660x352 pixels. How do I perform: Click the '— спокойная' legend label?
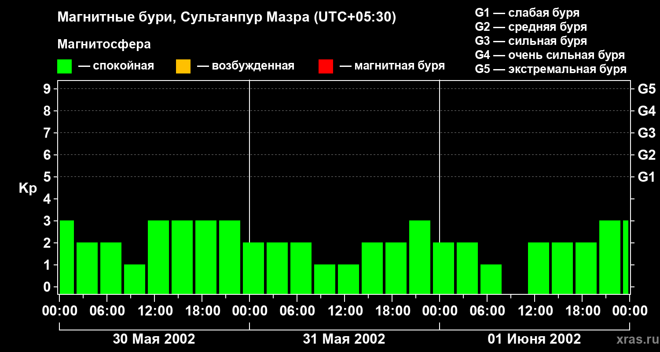click(x=116, y=66)
